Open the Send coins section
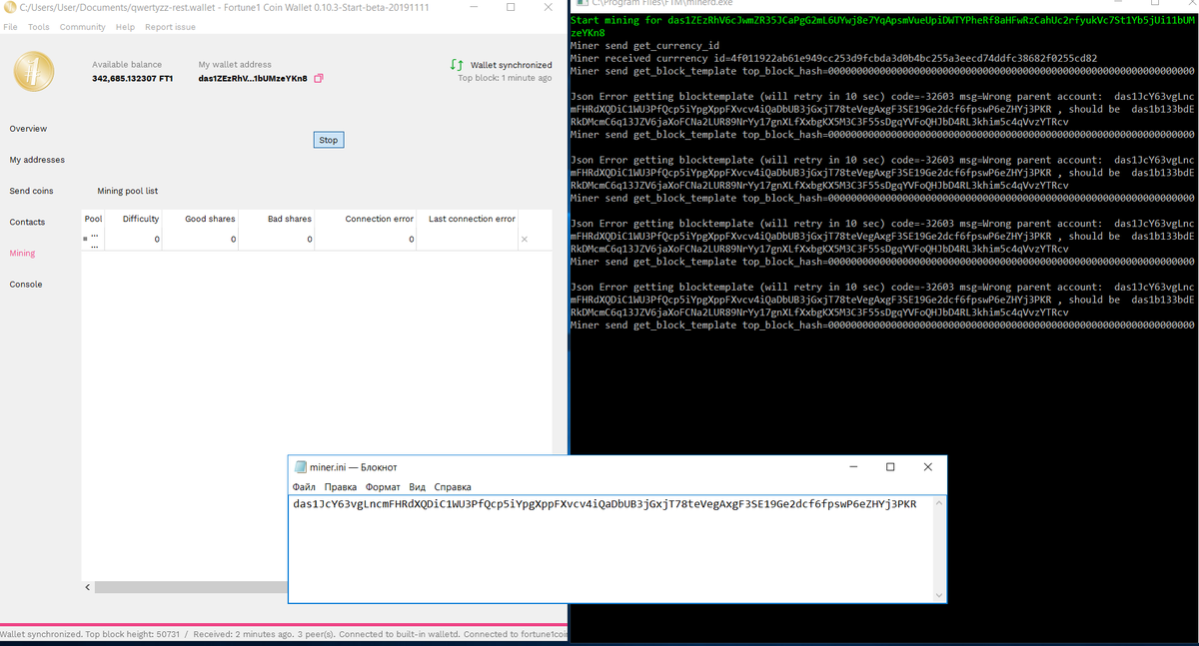The height and width of the screenshot is (646, 1199). pos(31,191)
